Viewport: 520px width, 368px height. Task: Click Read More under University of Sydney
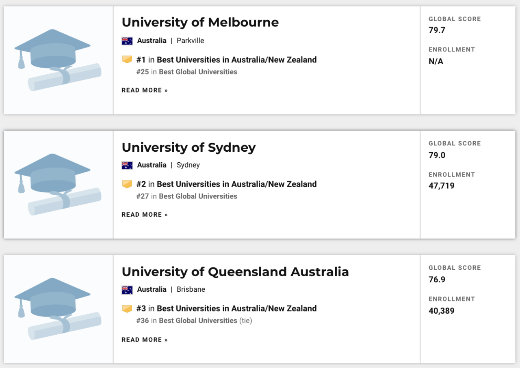tap(145, 215)
